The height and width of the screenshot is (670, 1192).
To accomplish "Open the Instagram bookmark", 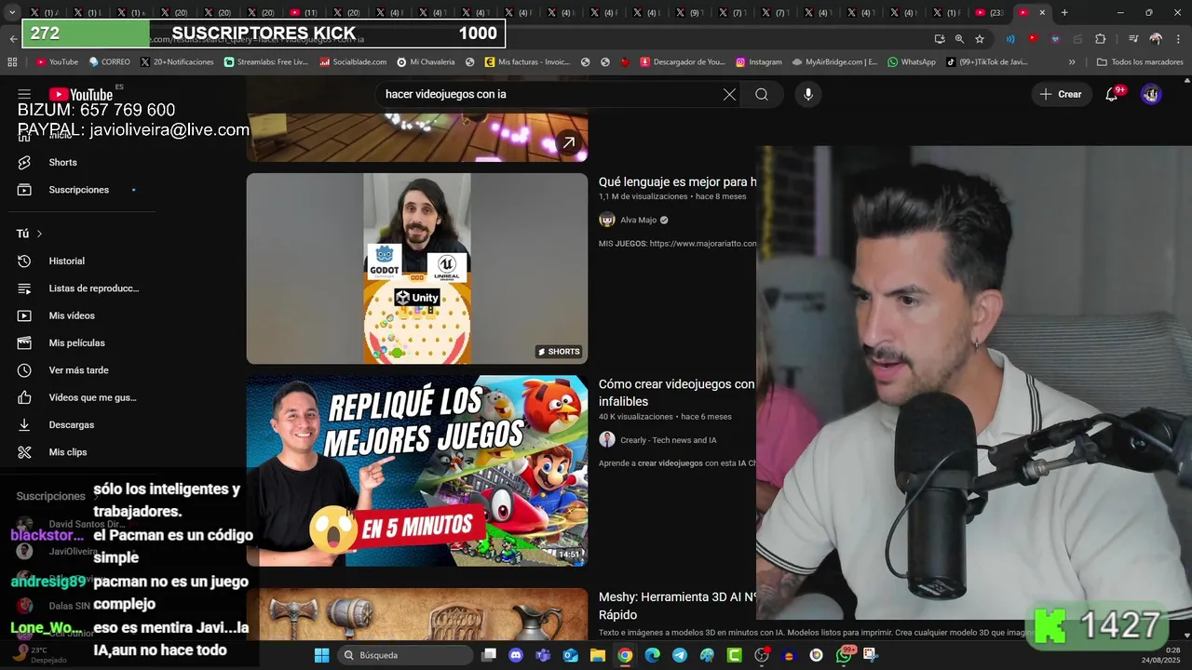I will (x=759, y=62).
